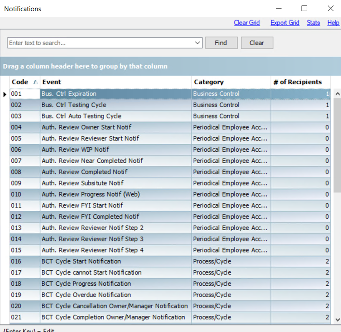Click the Export Grid link
341x332 pixels.
click(285, 23)
